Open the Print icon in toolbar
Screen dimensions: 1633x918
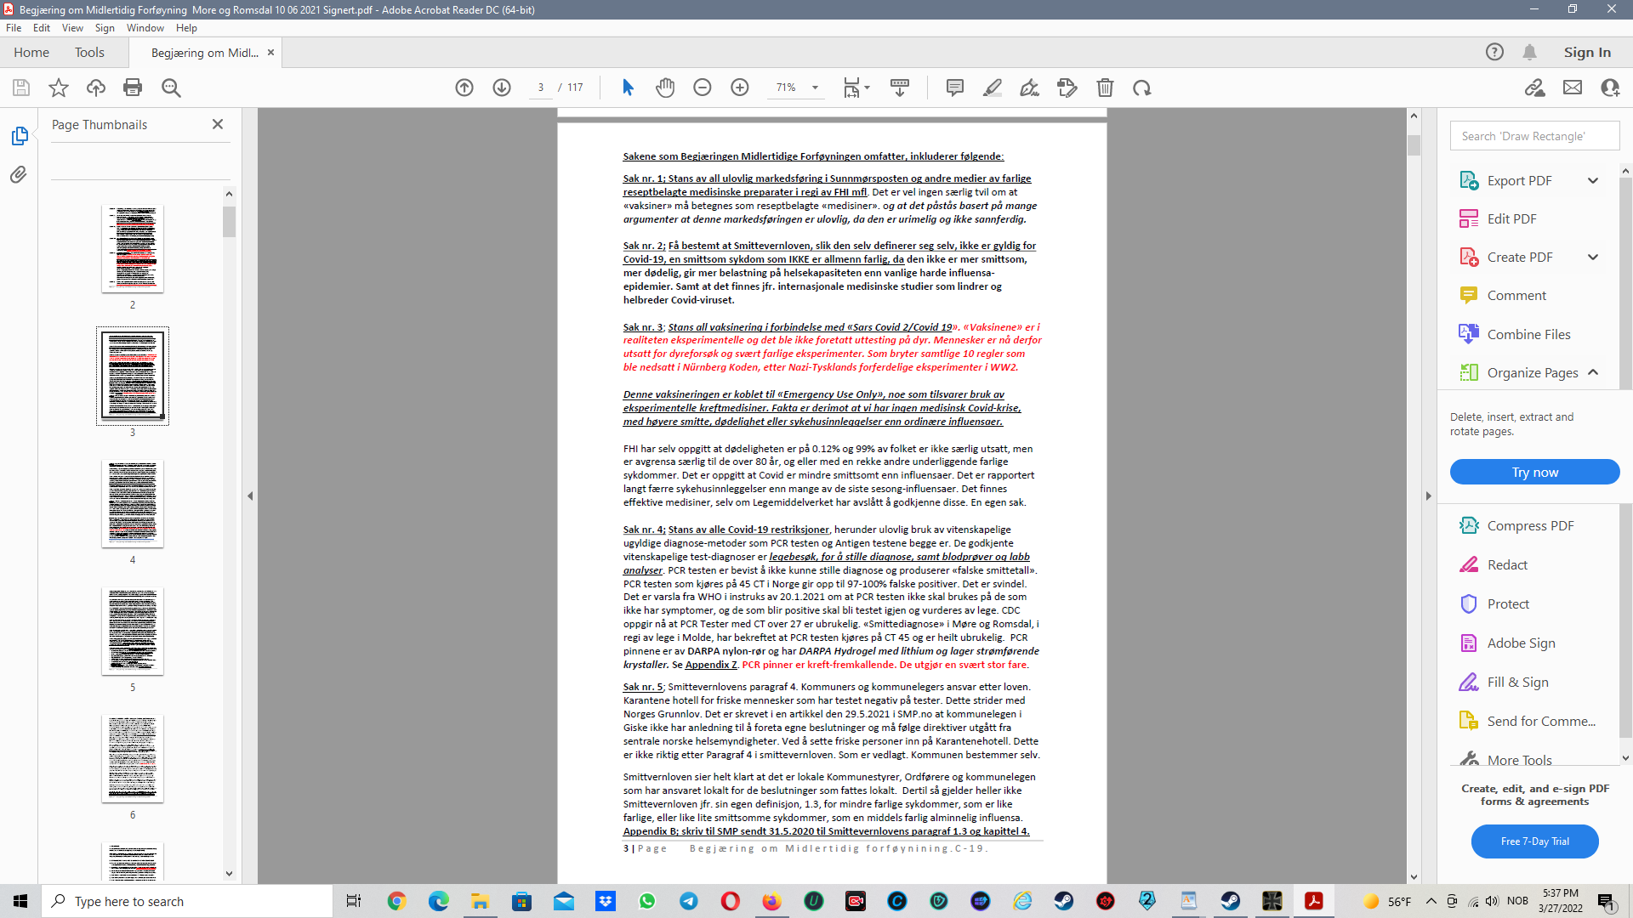[x=133, y=88]
